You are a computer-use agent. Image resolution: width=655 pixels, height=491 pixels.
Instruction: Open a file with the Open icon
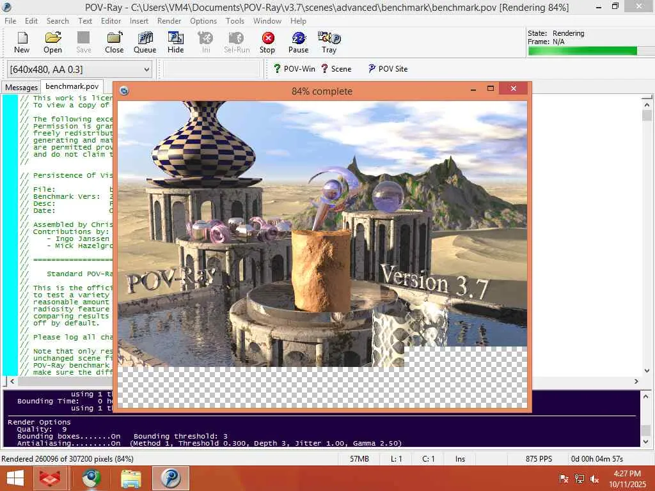coord(52,43)
